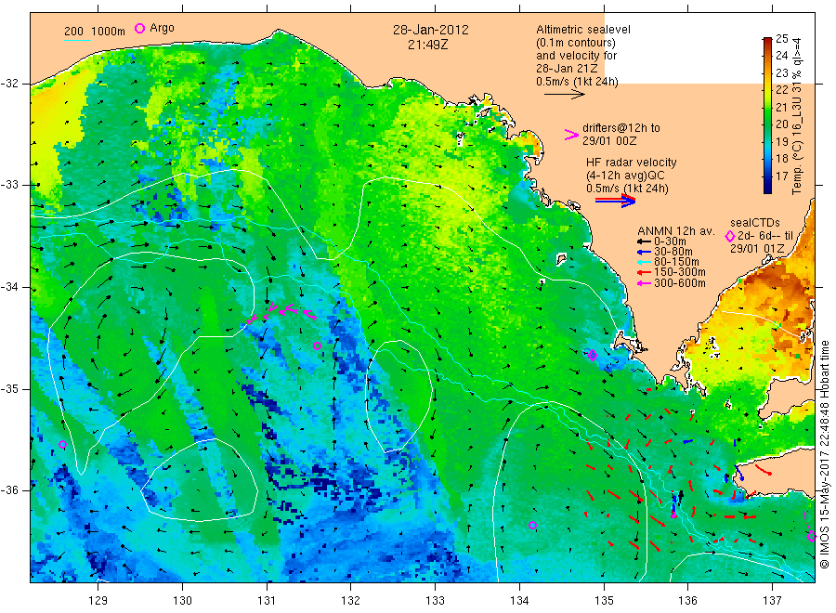Click the 'drifters@12h to' legend text

pos(621,128)
